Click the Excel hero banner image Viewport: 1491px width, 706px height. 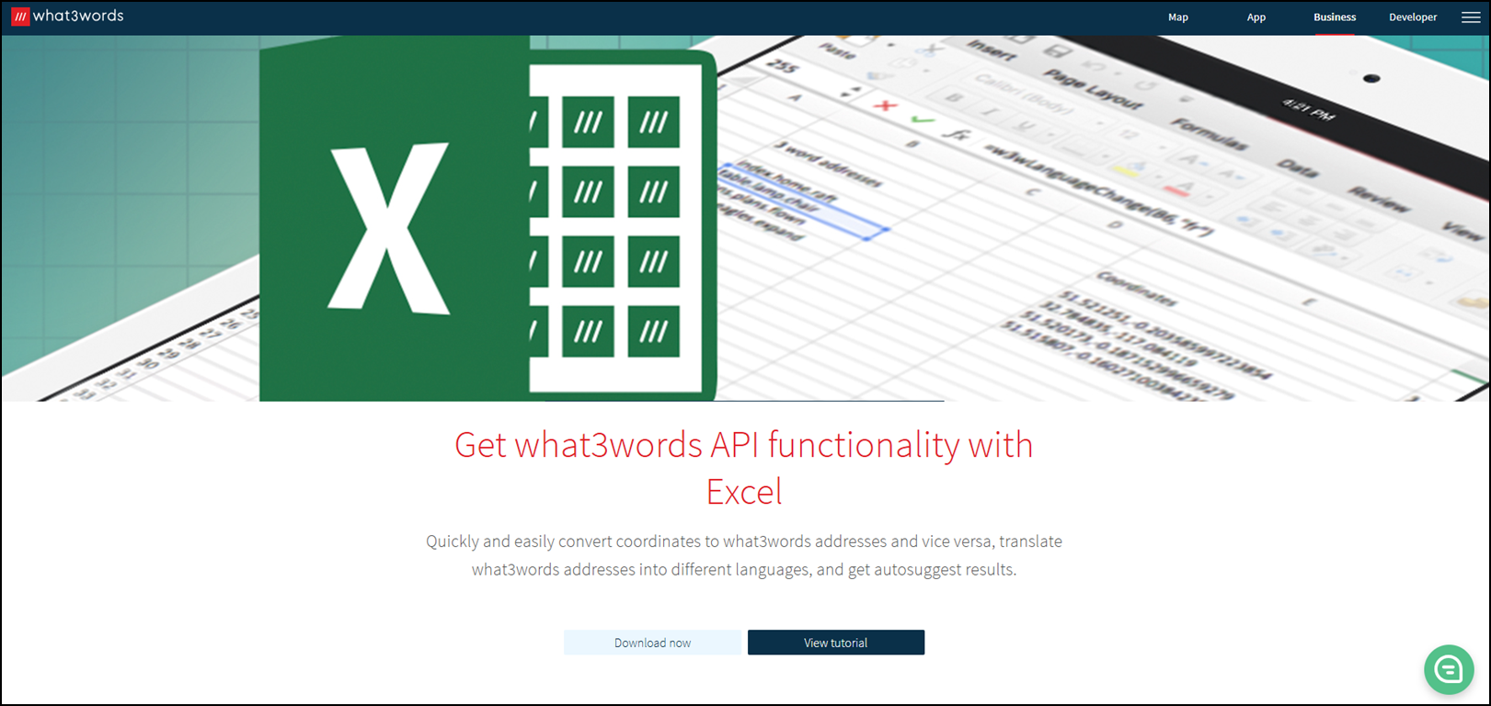coord(745,218)
